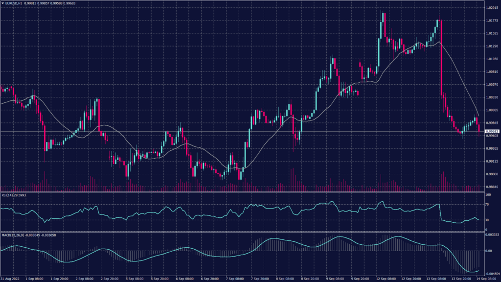Click the triangle arrow beside EURUSD,H1
501x282 pixels.
coord(2,3)
